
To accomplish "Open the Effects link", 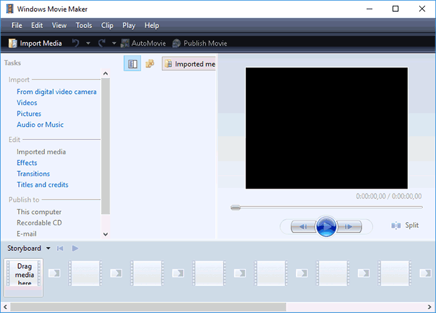I will tap(27, 163).
